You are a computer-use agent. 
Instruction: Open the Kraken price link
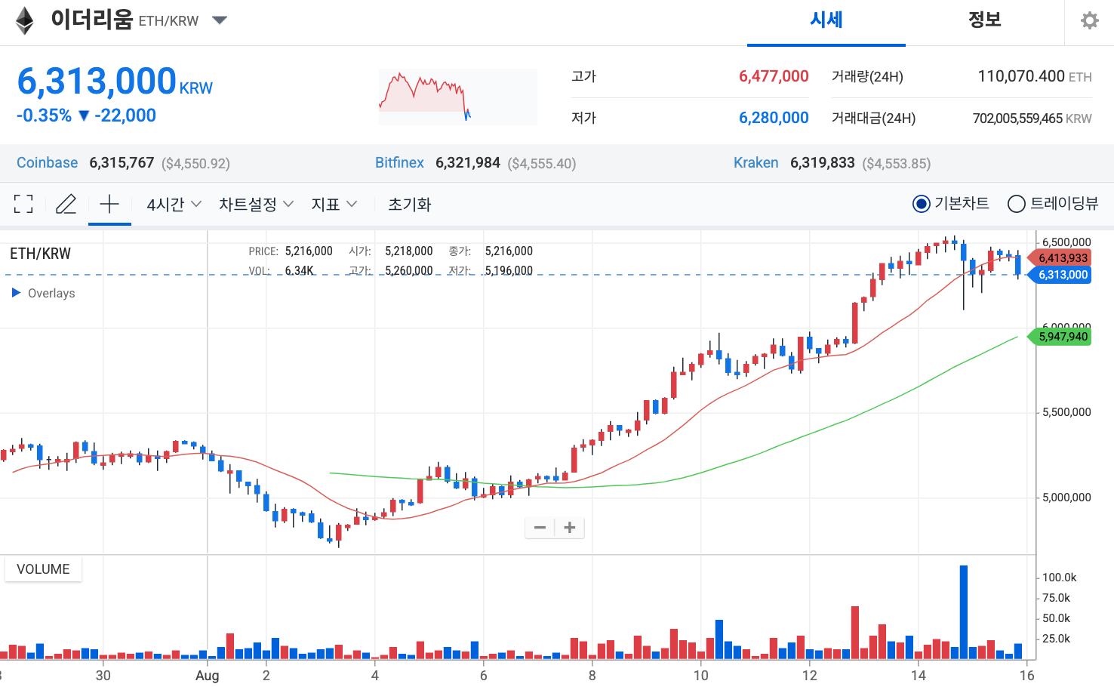[x=755, y=162]
